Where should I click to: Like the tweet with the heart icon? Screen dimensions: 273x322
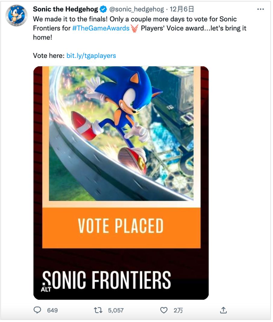(164, 310)
